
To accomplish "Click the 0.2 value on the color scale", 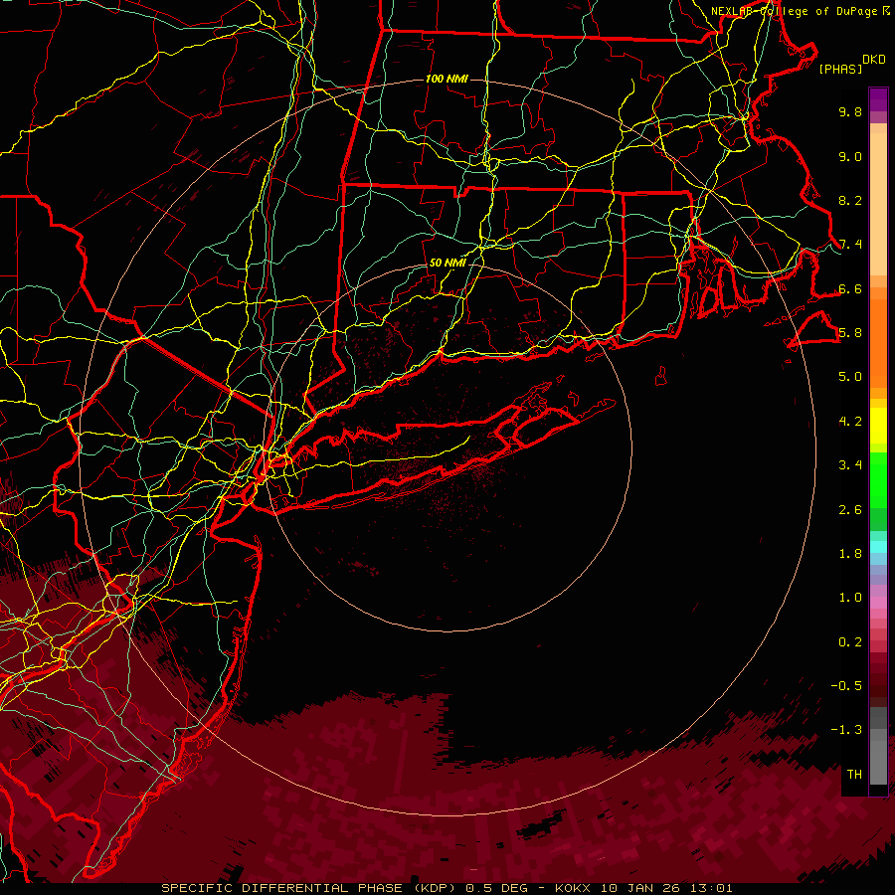I will (x=850, y=642).
